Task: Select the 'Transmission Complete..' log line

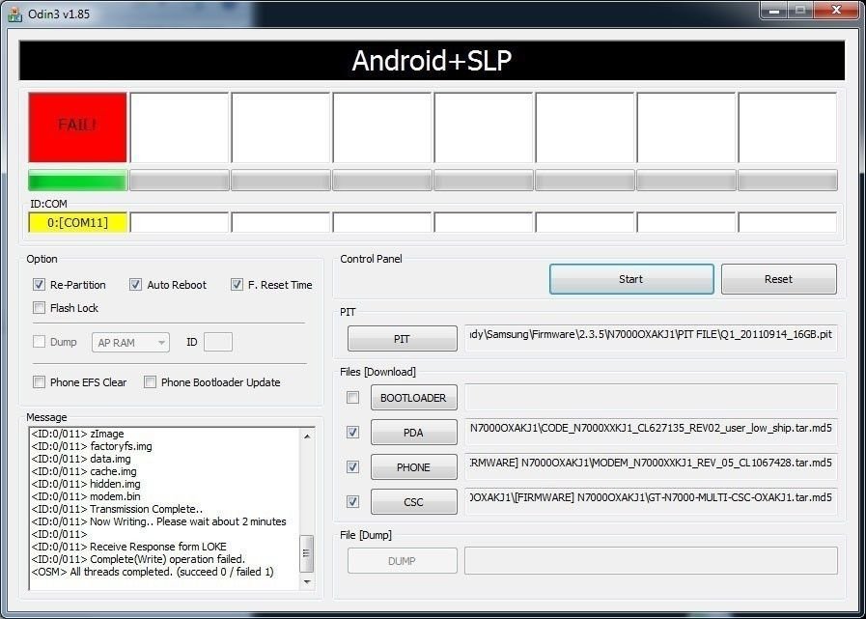Action: tap(117, 509)
